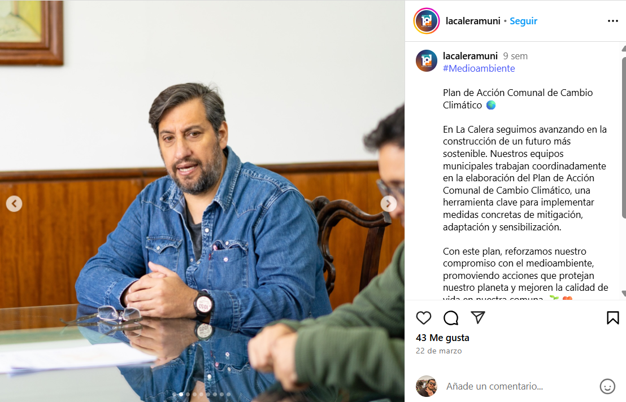The width and height of the screenshot is (626, 402).
Task: Open the emoji picker smiley icon
Action: coord(607,386)
